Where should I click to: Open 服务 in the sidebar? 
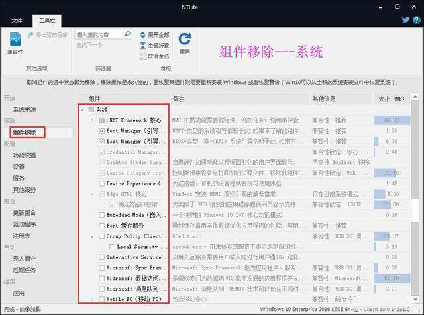point(19,178)
